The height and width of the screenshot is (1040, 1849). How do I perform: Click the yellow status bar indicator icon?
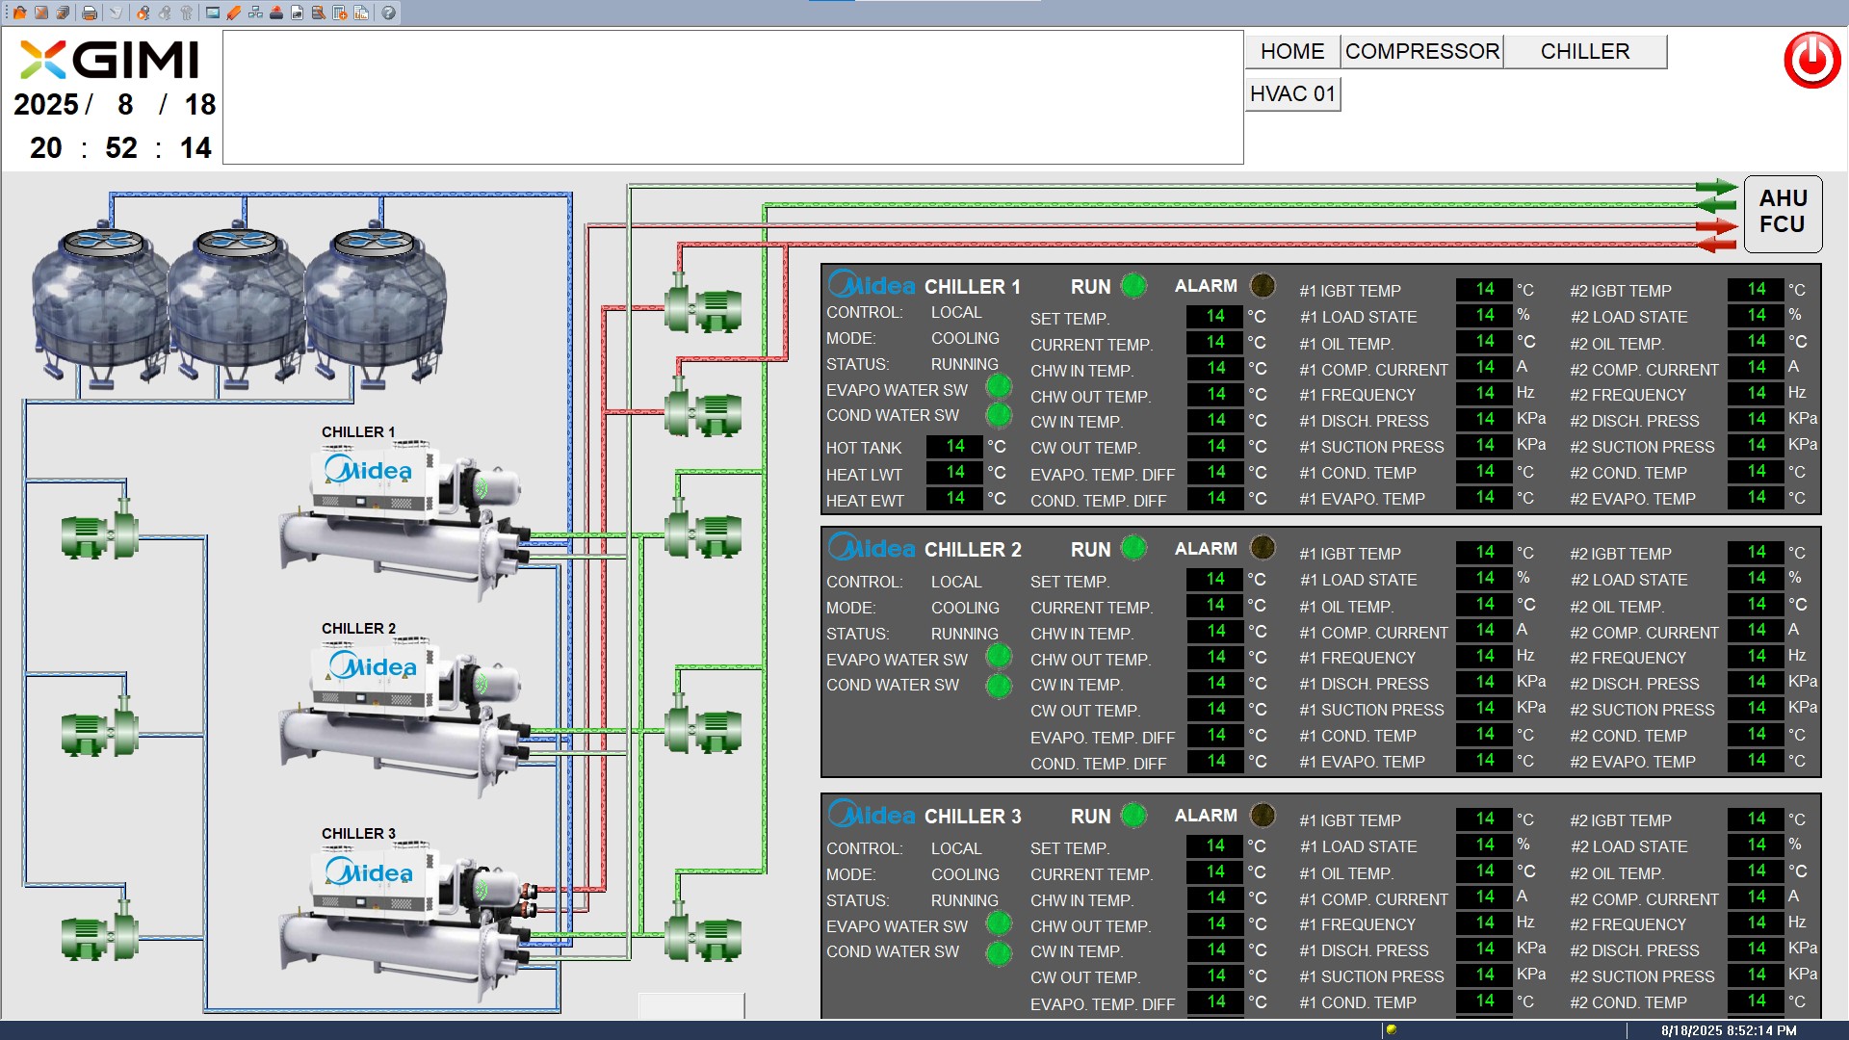tap(1391, 1030)
